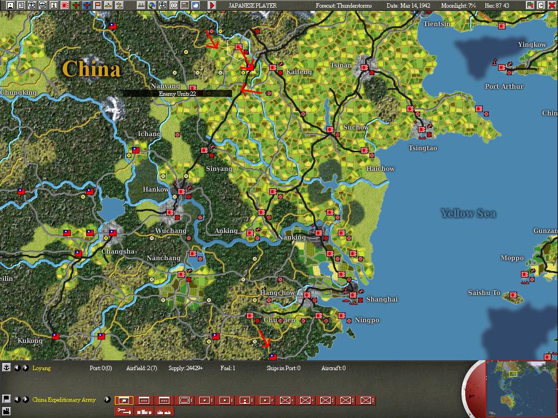Screen dimensions: 558x418
Task: Open the Loyang base name link
Action: (41, 368)
